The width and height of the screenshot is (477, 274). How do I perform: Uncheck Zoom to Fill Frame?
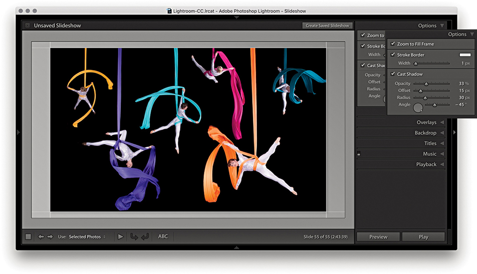[393, 44]
